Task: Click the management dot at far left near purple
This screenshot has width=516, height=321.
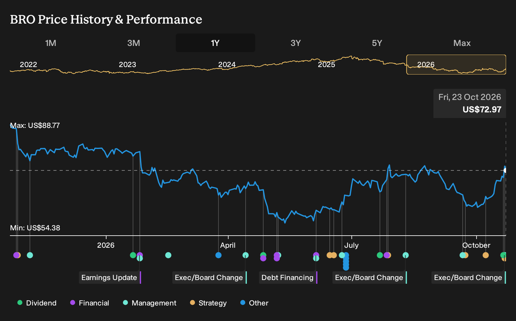Action: tap(30, 255)
